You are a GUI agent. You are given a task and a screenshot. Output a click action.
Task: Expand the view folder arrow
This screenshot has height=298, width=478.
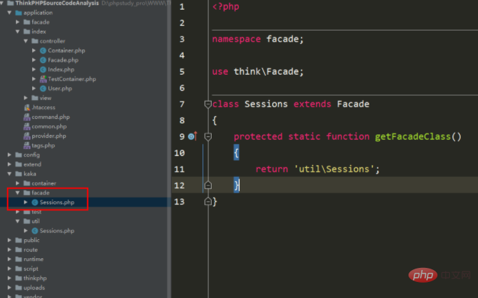[x=26, y=98]
